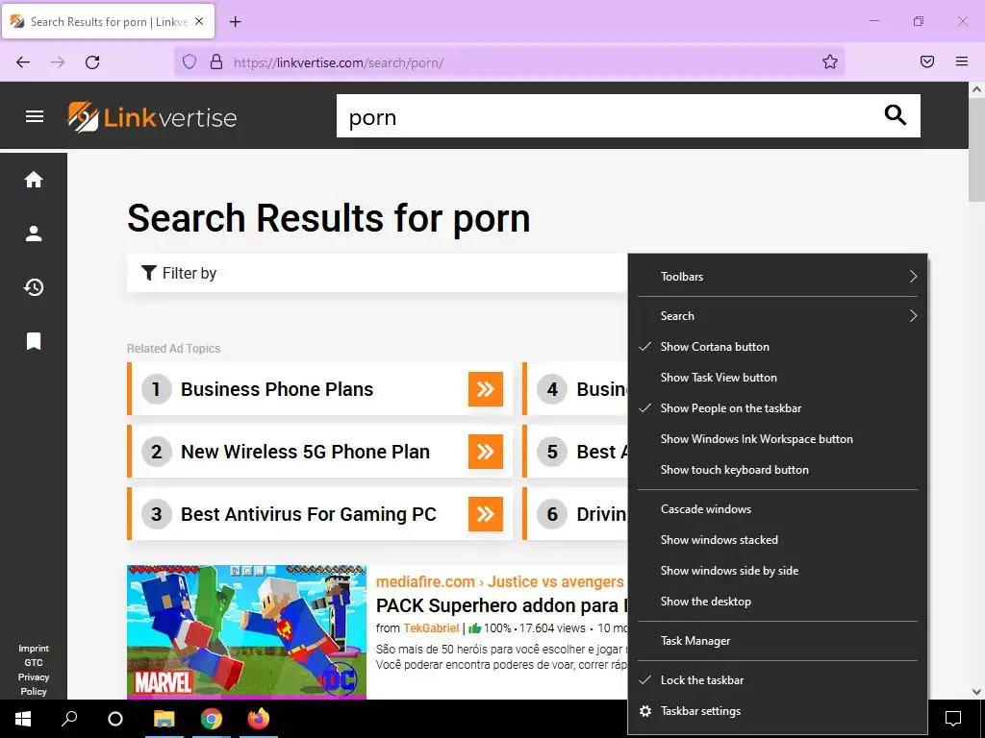
Task: Open a new browser tab
Action: click(x=235, y=22)
